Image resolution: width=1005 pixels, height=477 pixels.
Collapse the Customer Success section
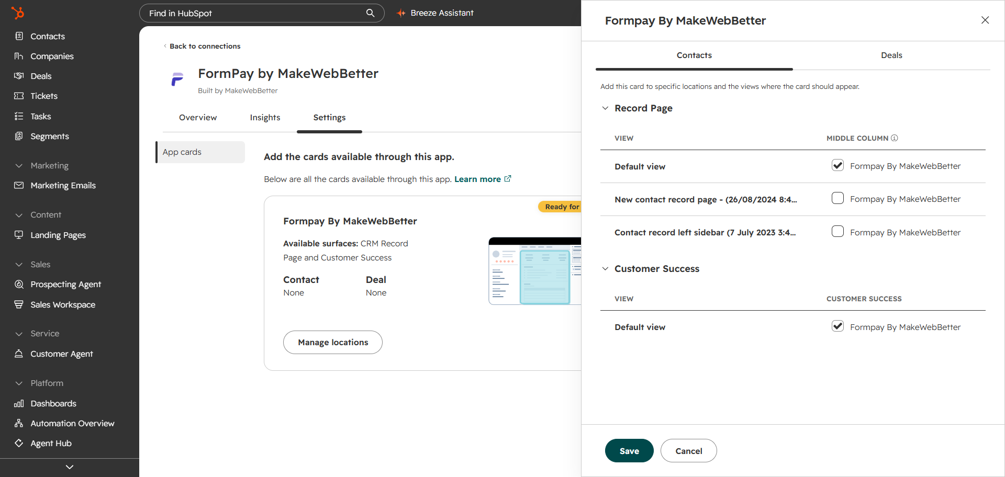pyautogui.click(x=605, y=269)
